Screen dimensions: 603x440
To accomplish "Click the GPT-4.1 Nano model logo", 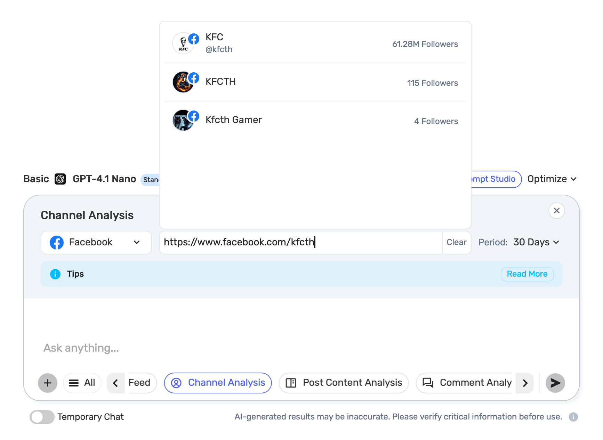I will [x=60, y=179].
